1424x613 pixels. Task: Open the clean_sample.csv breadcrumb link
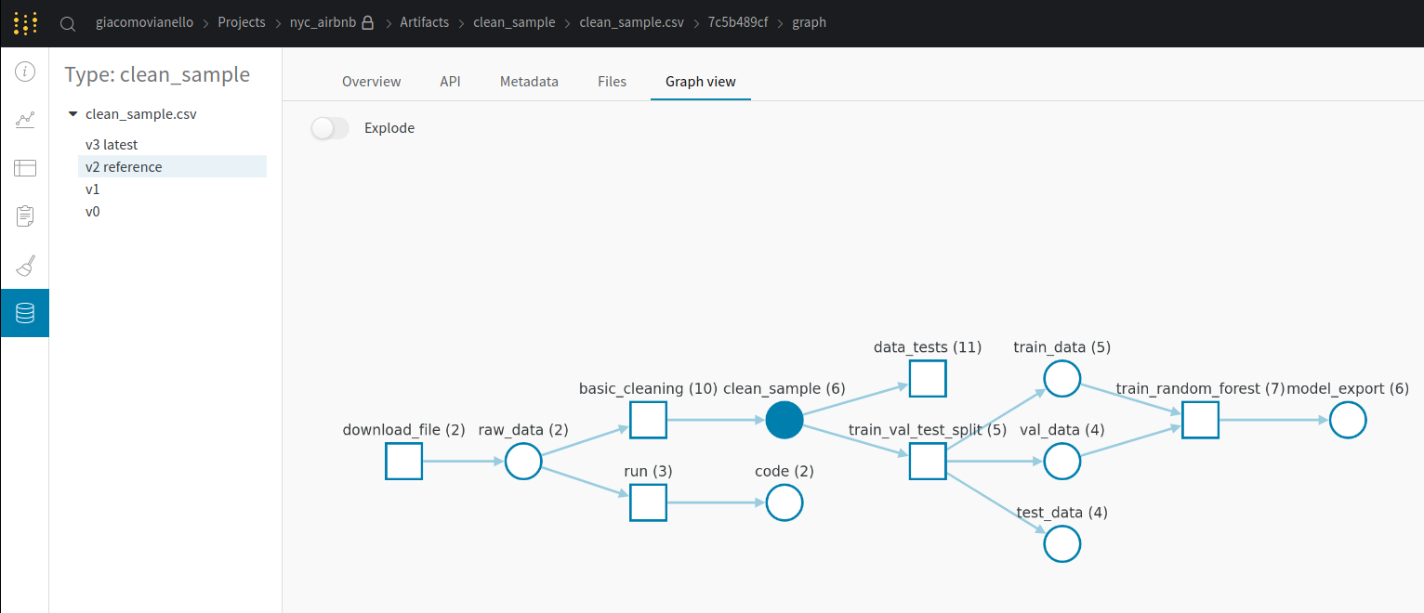[x=631, y=22]
